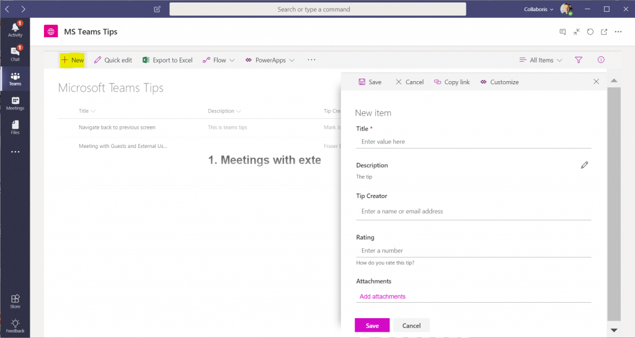
Task: Click the search or command box
Action: click(x=317, y=9)
